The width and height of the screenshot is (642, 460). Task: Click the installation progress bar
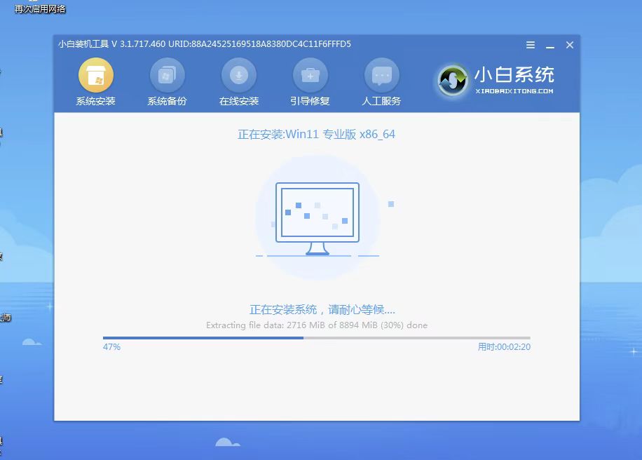[317, 338]
